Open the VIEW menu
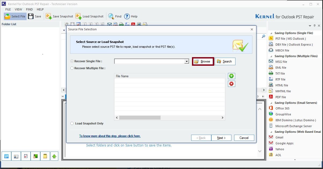Screen dimensions: 323x169 pyautogui.click(x=19, y=9)
